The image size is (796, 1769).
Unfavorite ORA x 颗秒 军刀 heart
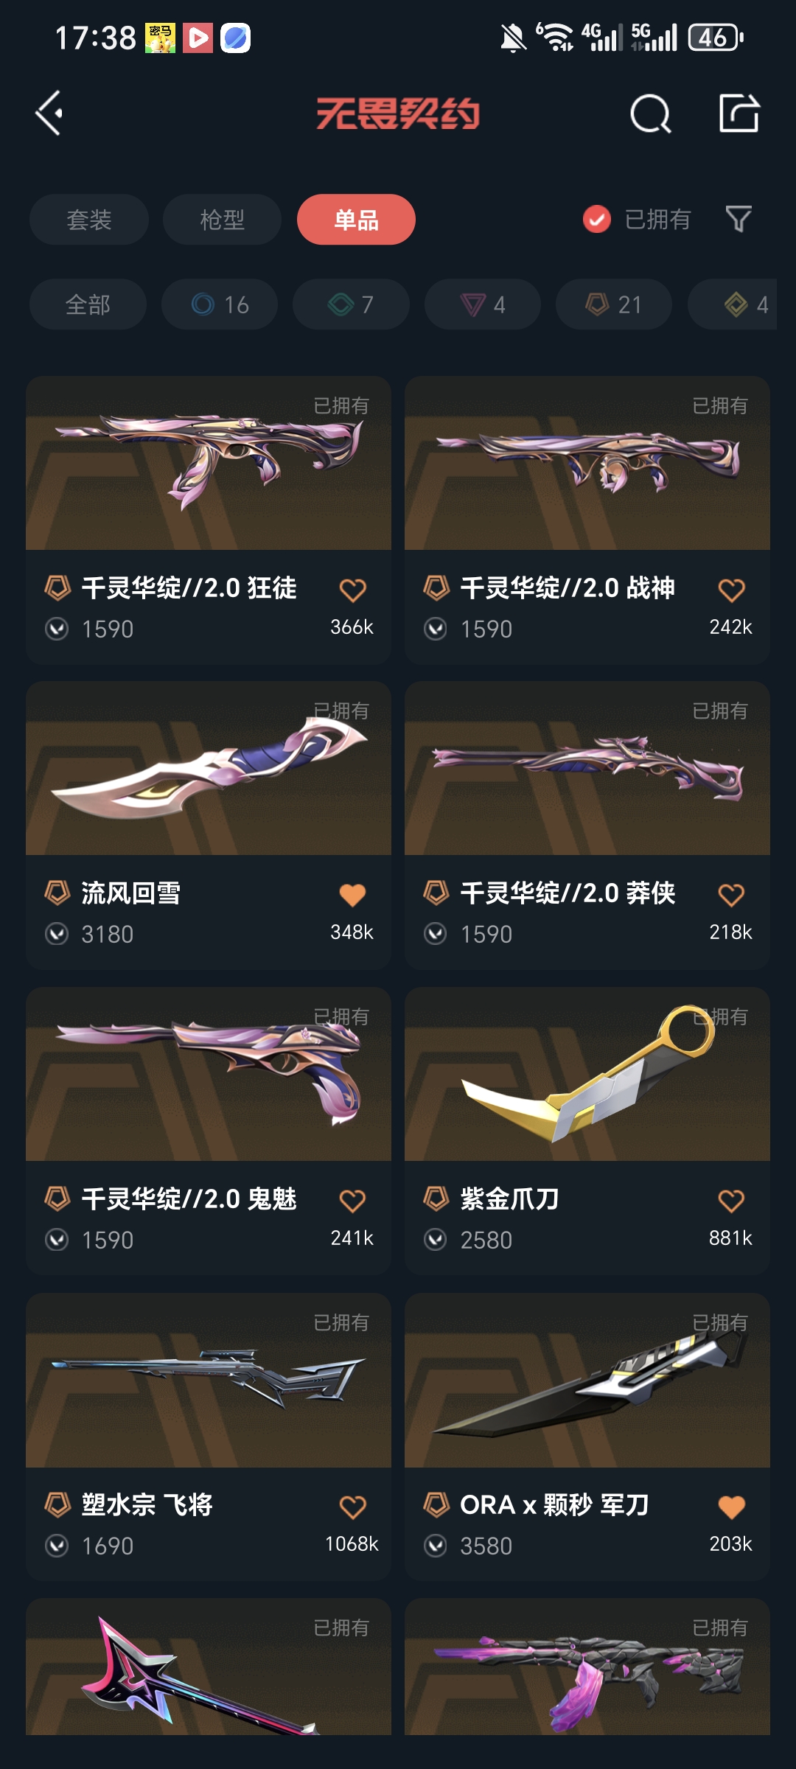click(731, 1507)
